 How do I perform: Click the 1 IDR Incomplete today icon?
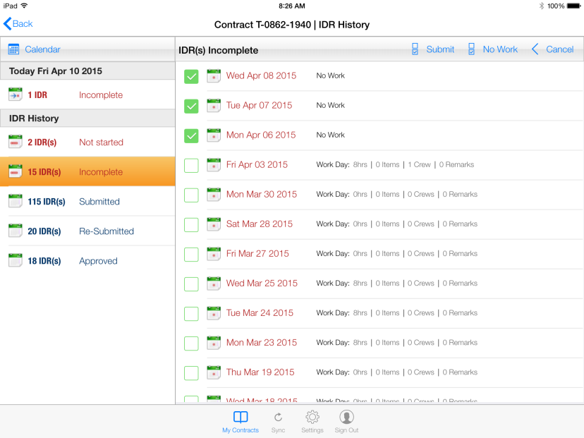point(16,95)
